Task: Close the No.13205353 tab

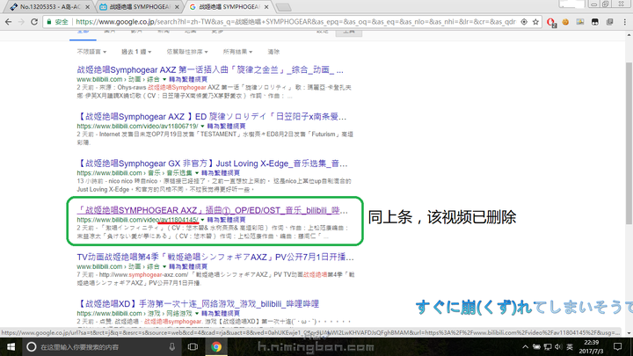Action: click(87, 7)
